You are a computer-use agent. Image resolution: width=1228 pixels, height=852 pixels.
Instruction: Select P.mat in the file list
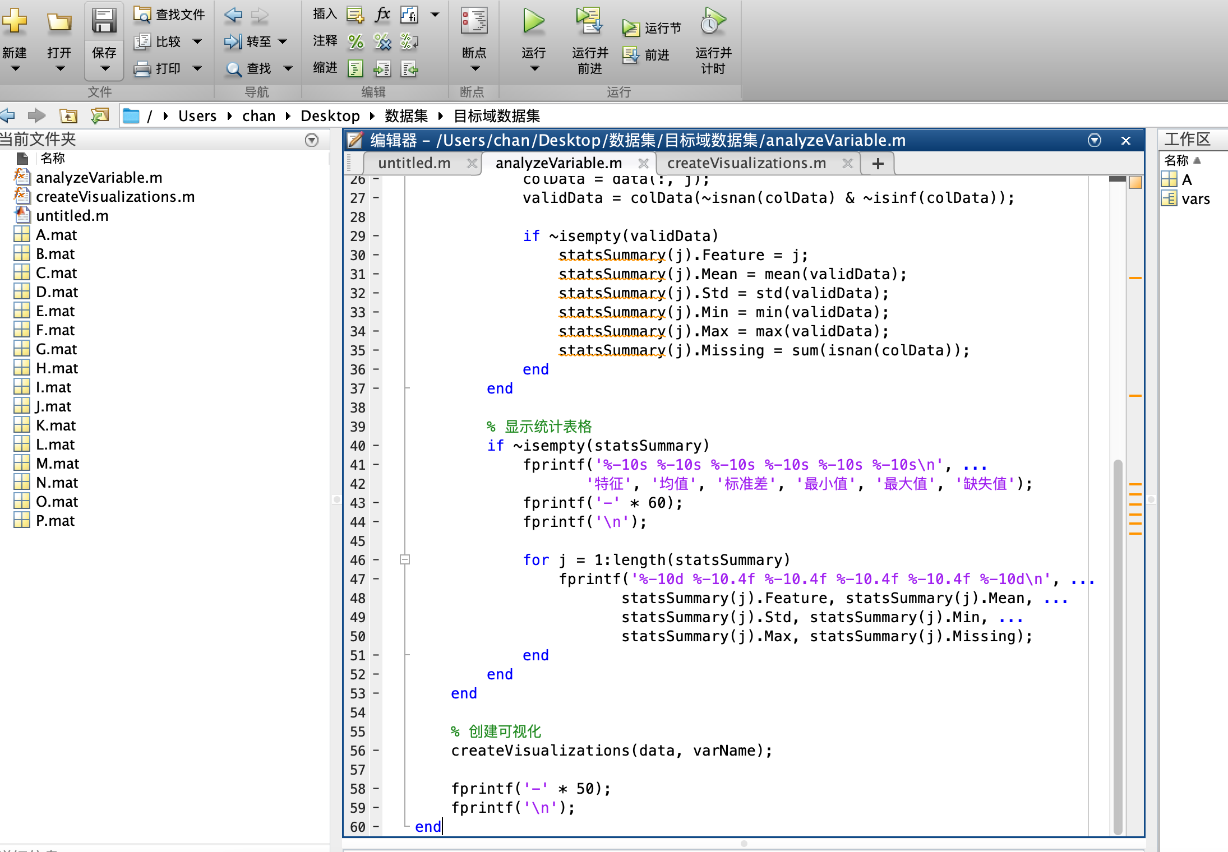(x=55, y=521)
